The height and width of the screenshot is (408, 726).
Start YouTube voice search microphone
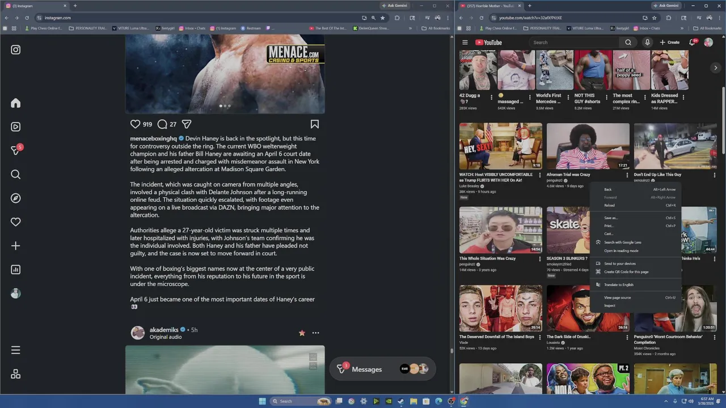(647, 42)
